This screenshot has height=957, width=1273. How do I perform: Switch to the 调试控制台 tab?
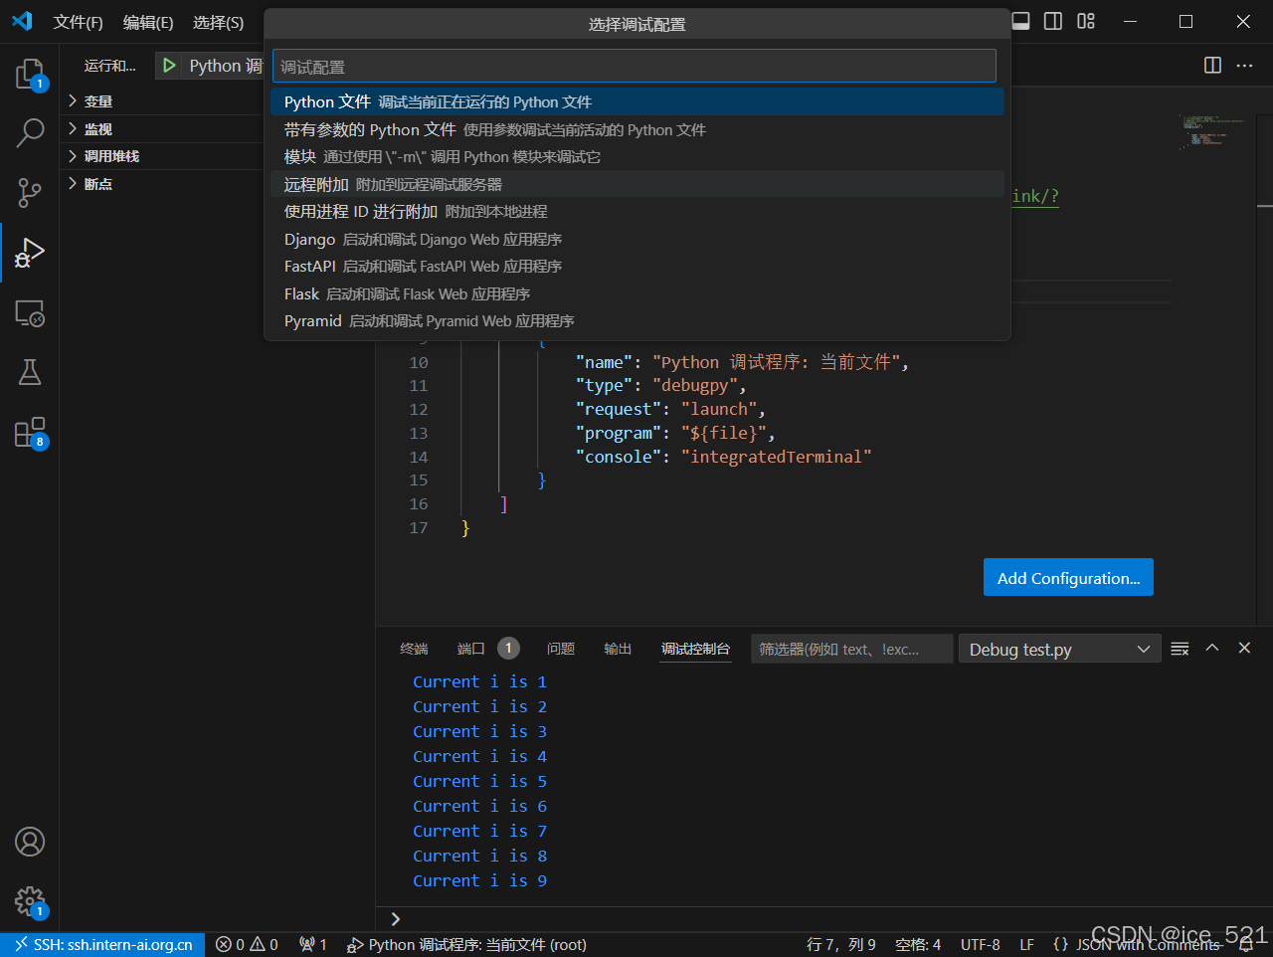tap(695, 649)
